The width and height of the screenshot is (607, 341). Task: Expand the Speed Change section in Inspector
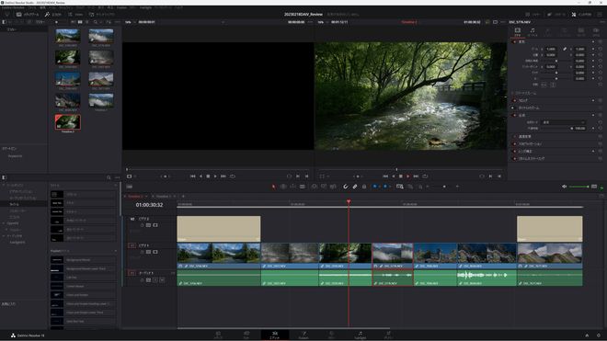(525, 136)
